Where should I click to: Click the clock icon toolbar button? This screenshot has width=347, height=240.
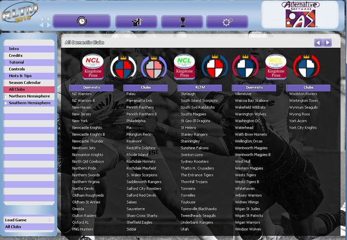pyautogui.click(x=81, y=21)
